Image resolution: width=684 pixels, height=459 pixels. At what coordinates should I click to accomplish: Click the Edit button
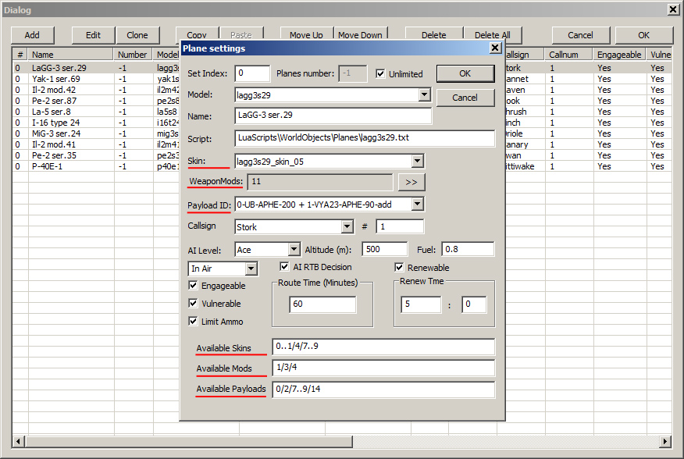pos(94,35)
